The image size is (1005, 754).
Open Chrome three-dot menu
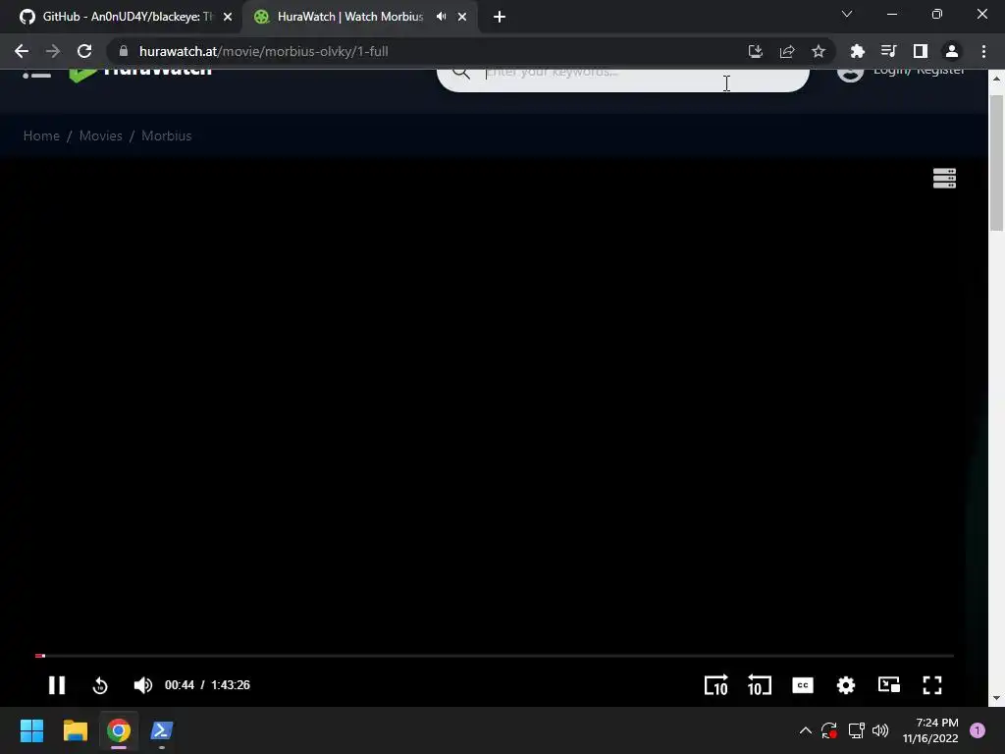(983, 51)
